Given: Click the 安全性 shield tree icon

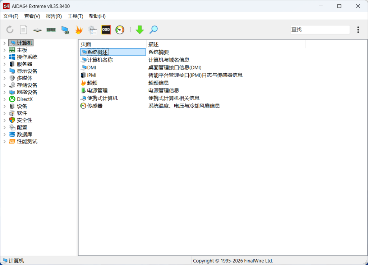Looking at the screenshot, I should tap(12, 120).
